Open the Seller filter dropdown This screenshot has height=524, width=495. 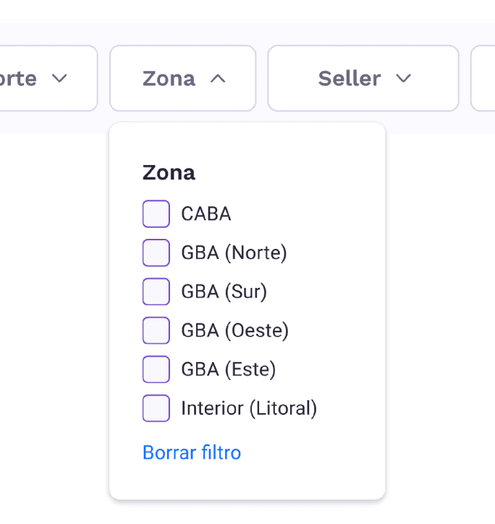pos(363,78)
